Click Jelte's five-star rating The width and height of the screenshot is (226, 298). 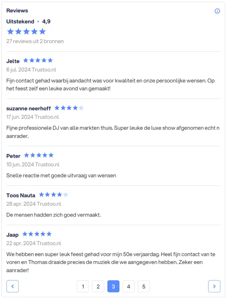(38, 60)
